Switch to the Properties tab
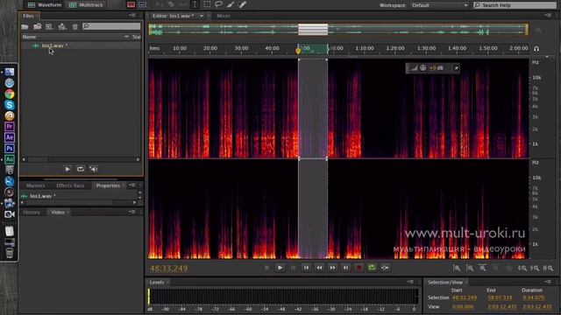 click(x=108, y=185)
